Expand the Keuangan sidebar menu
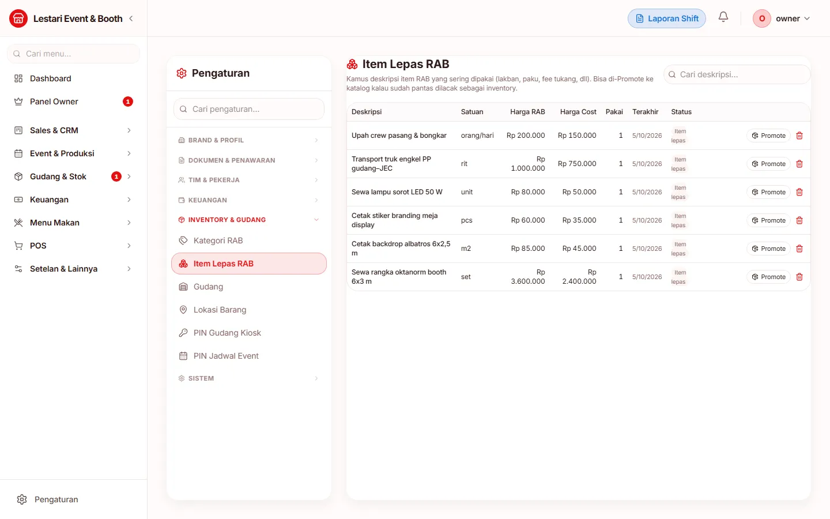 pyautogui.click(x=73, y=200)
